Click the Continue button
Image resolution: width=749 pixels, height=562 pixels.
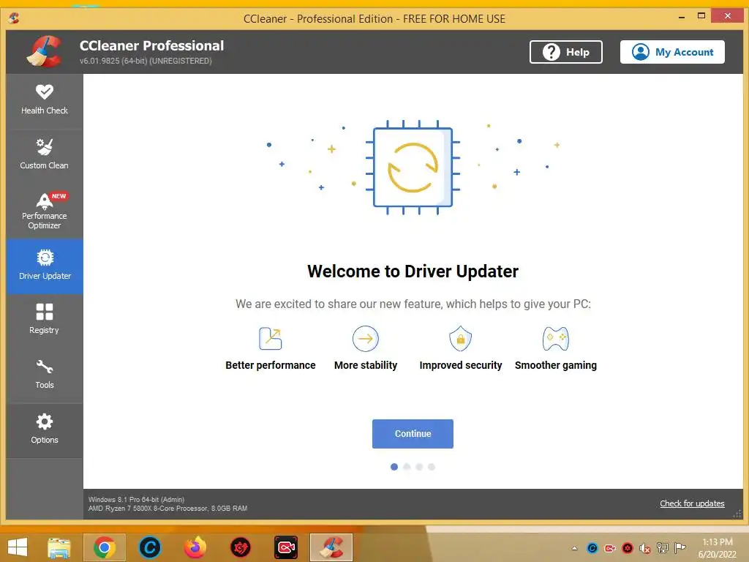pos(413,433)
